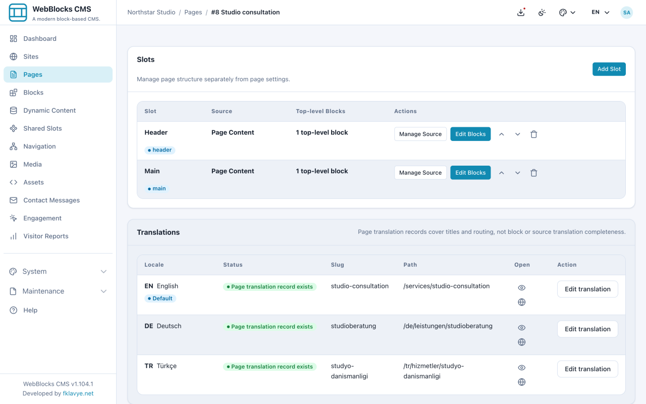Click the Deutsch translation status badge
Image resolution: width=646 pixels, height=404 pixels.
(x=270, y=327)
